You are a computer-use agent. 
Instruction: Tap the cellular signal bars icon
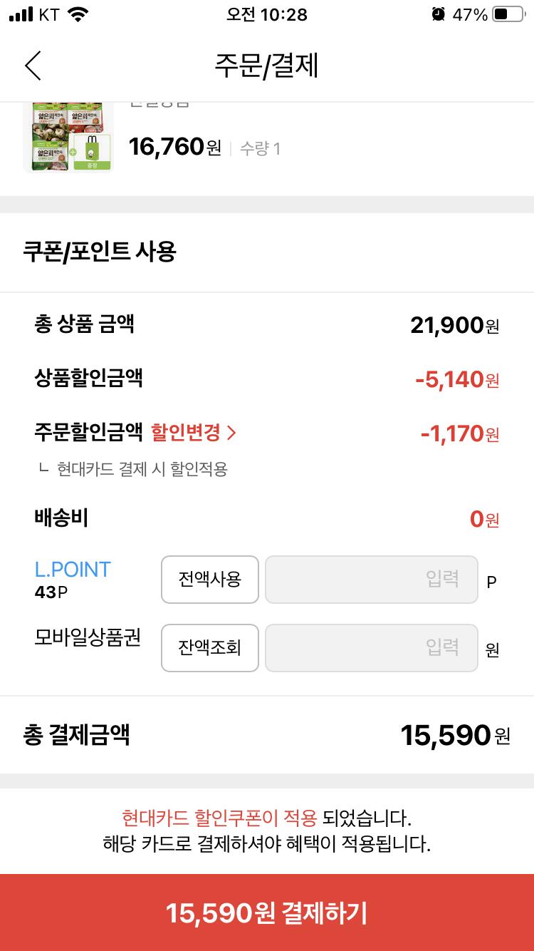point(21,14)
